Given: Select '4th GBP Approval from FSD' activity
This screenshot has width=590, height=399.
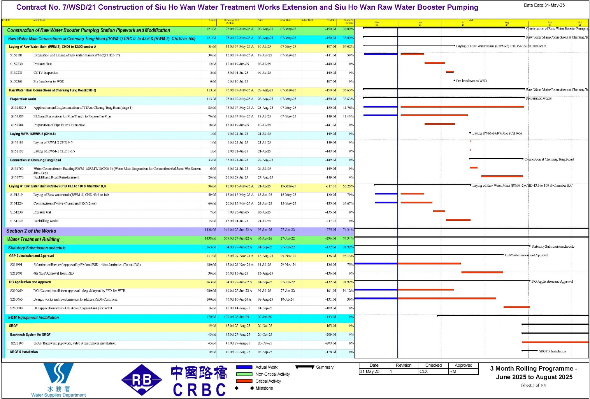Looking at the screenshot, I should (x=54, y=273).
